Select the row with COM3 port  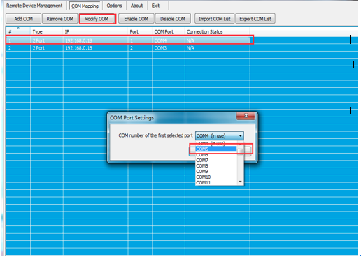point(128,48)
